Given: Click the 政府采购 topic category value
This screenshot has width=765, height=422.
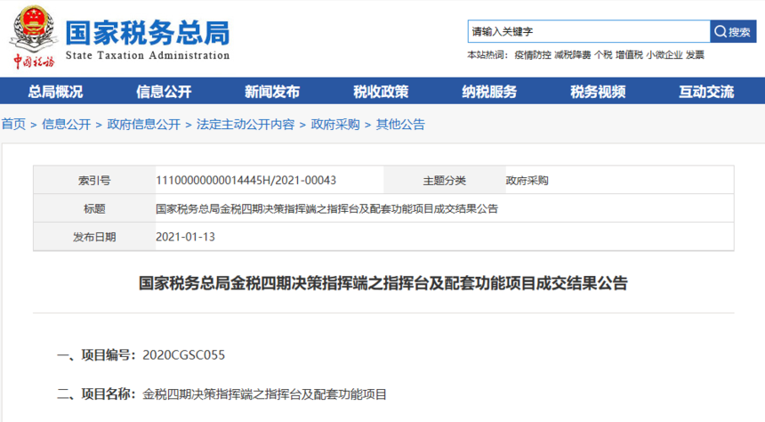Looking at the screenshot, I should (x=527, y=181).
